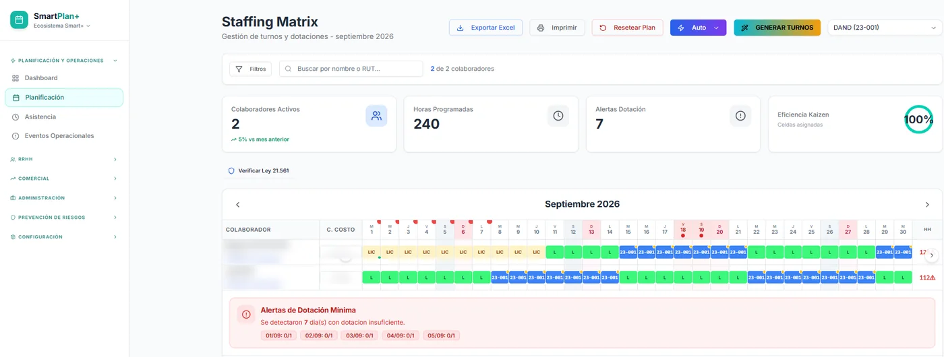Click the '2 de 2 colaboradores' count text

point(462,69)
